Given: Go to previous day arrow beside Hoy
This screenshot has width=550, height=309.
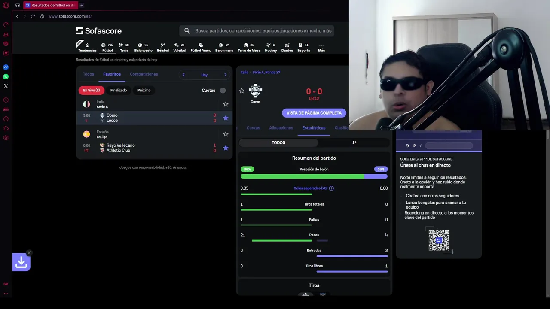Looking at the screenshot, I should pos(183,75).
